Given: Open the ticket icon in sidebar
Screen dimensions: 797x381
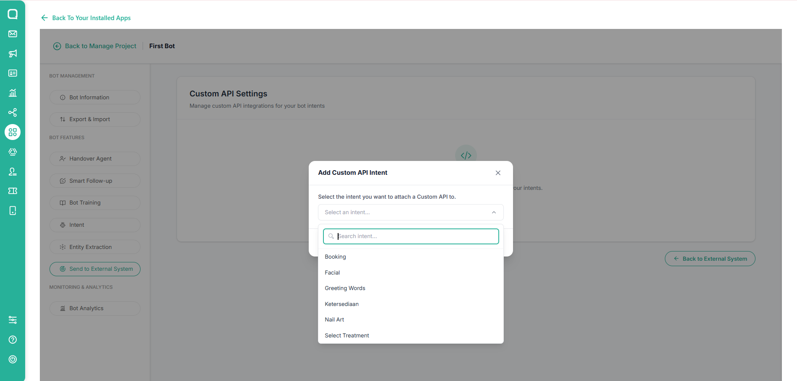Looking at the screenshot, I should 13,191.
